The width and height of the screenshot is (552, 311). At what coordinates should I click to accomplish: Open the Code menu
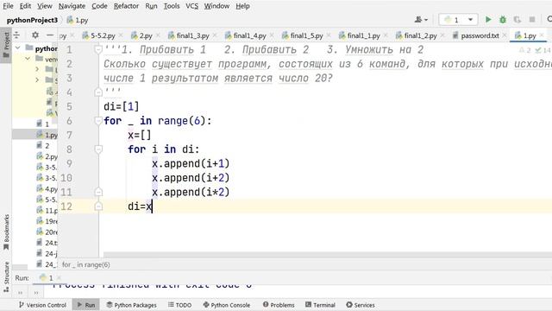click(x=99, y=6)
